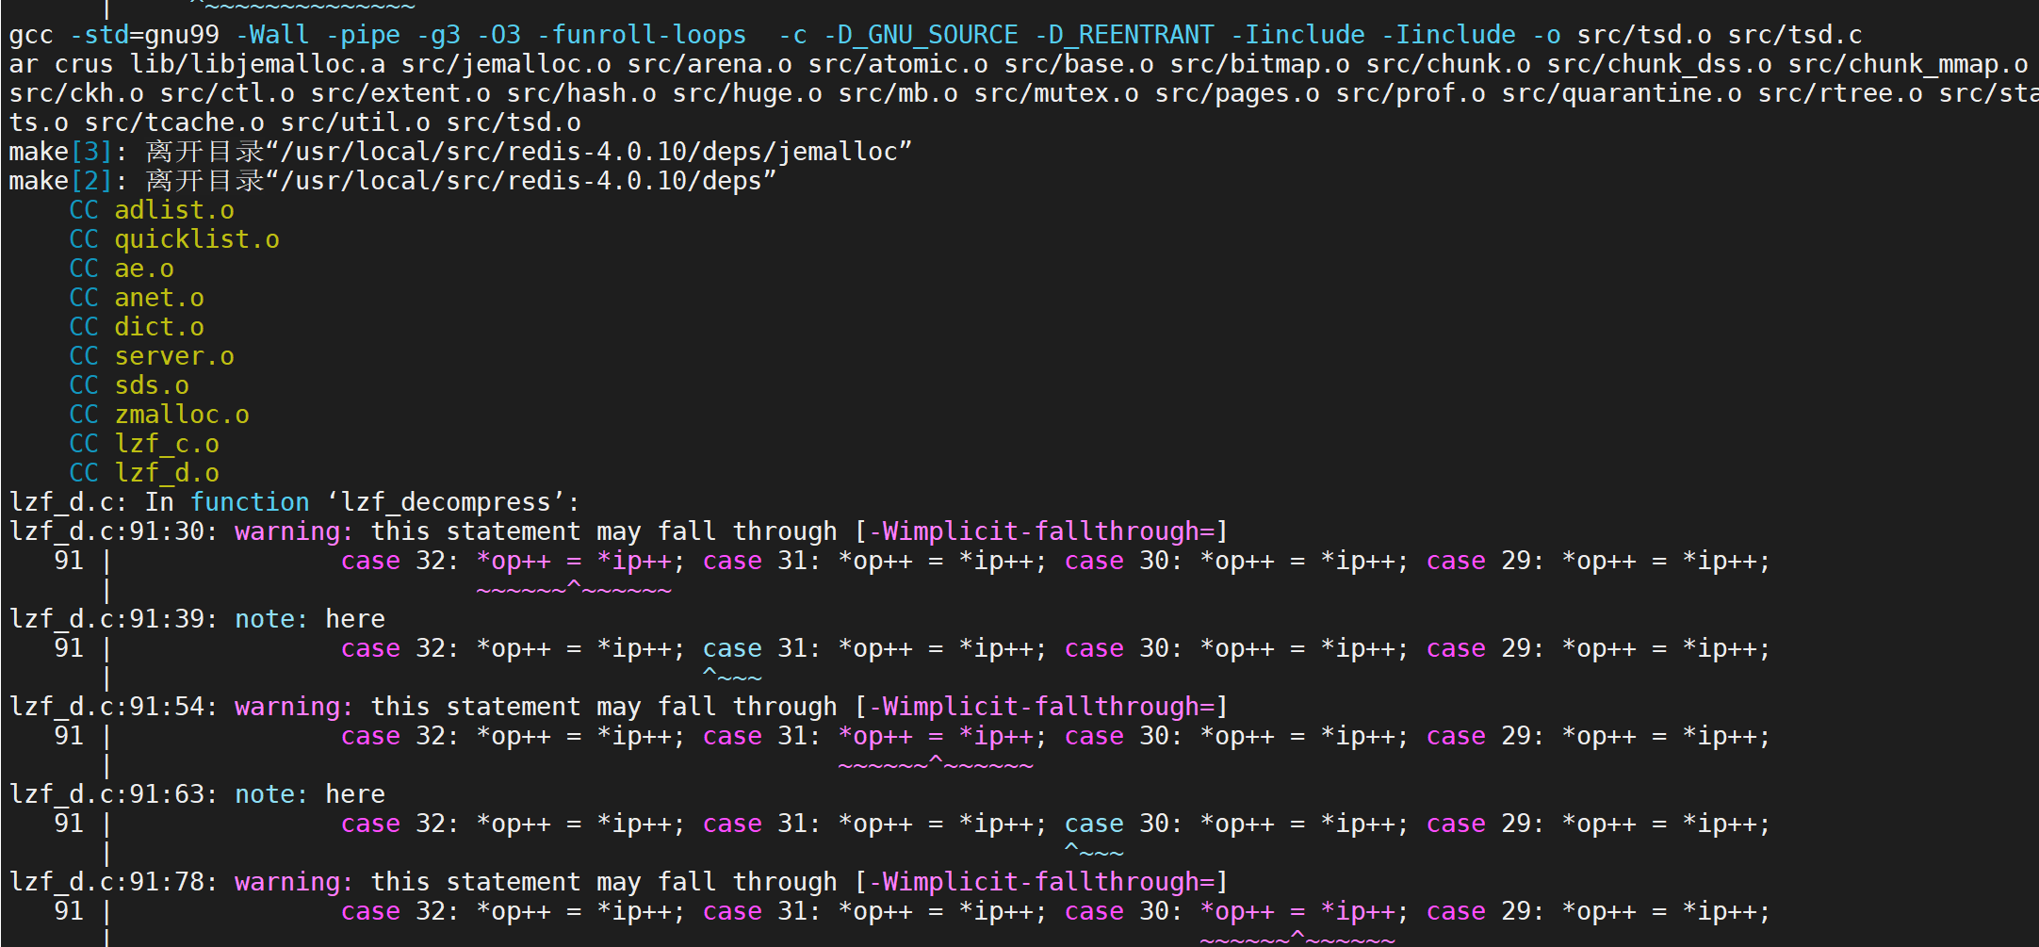This screenshot has height=947, width=2039.
Task: Click the 'lzf_d.o' compile entry
Action: click(167, 474)
